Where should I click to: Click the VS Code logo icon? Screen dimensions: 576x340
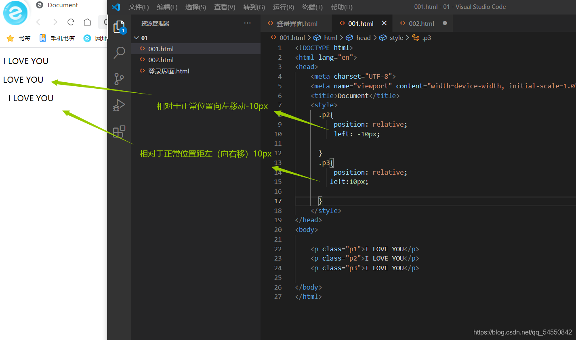click(x=116, y=7)
